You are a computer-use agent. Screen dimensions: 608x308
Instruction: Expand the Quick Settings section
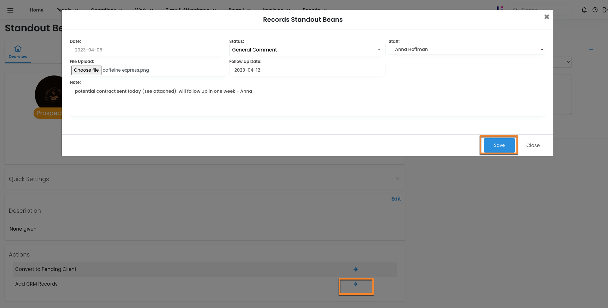click(398, 179)
